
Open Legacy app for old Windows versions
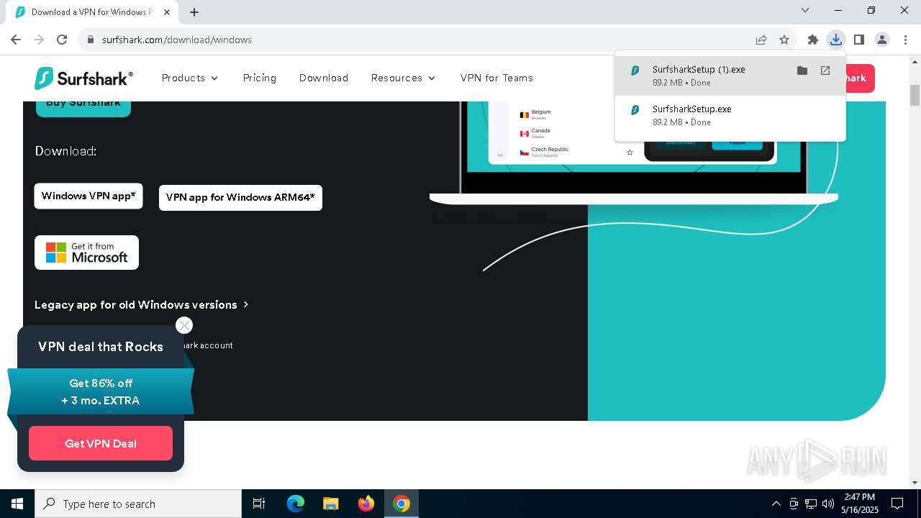pyautogui.click(x=141, y=304)
